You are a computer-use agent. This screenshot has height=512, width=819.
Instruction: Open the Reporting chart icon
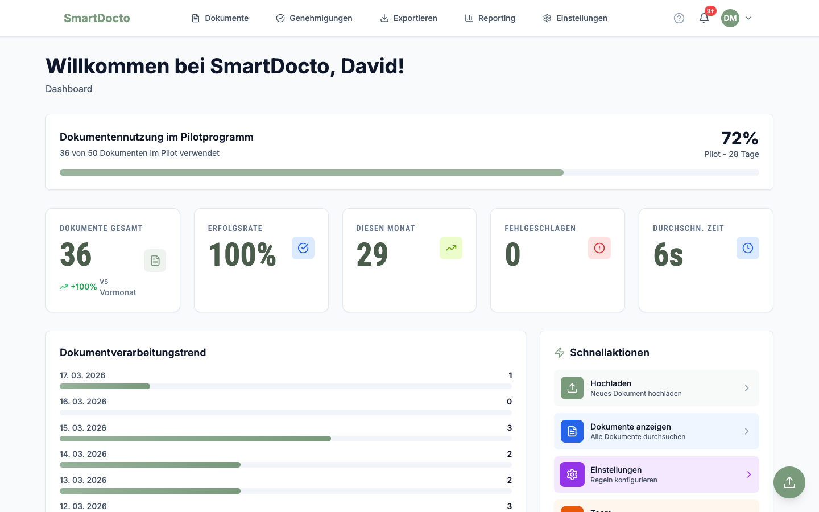(468, 18)
